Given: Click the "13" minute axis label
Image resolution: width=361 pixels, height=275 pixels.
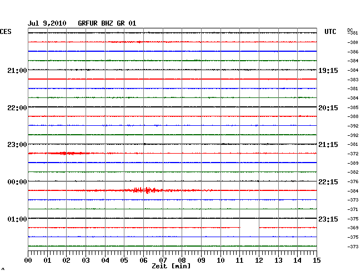Looking at the screenshot, I should [278, 261].
